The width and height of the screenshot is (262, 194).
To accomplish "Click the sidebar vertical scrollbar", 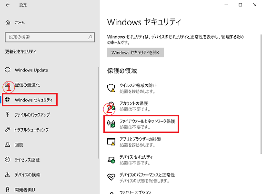I will (x=99, y=113).
